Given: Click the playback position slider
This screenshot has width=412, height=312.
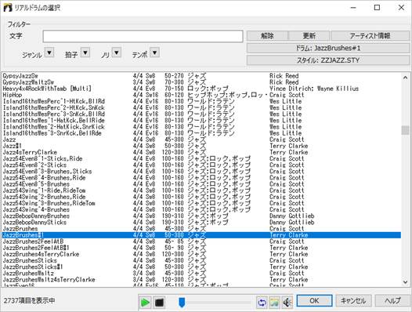Looking at the screenshot, I should (x=182, y=303).
